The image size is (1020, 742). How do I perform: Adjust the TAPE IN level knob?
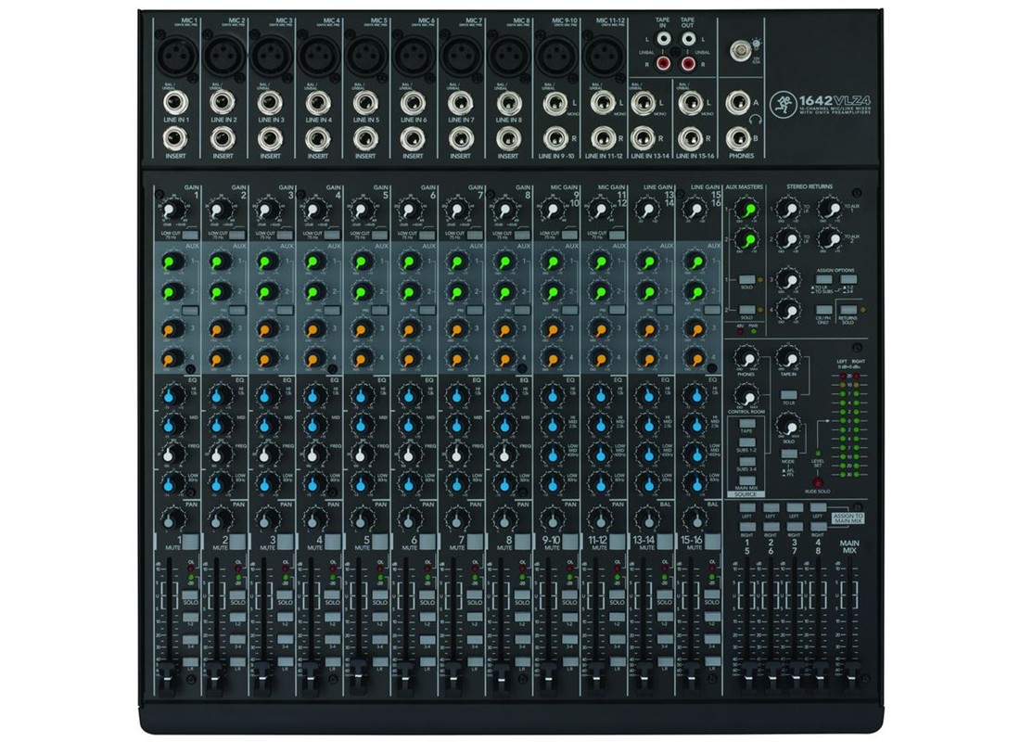(x=787, y=359)
